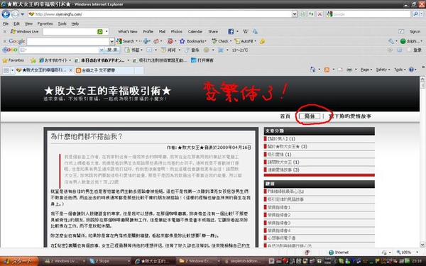The image size is (426, 266).
Task: Click the 首頁 home link on the page
Action: pos(285,116)
